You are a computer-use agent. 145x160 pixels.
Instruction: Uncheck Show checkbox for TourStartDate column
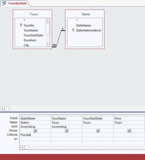98,131
